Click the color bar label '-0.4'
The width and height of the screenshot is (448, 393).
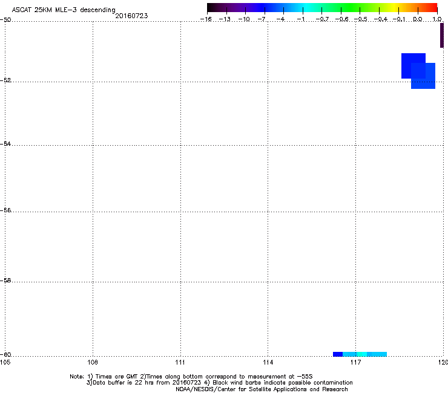(x=381, y=19)
